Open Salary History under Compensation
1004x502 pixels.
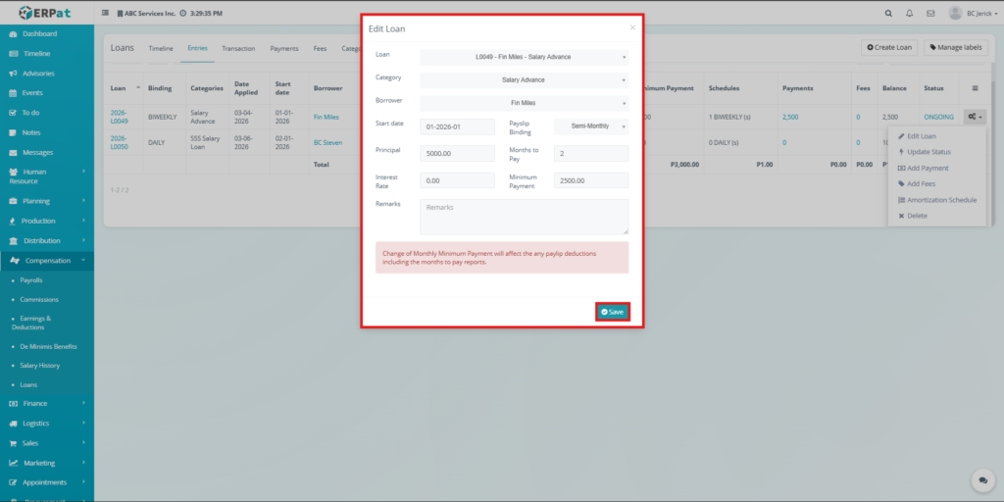(x=39, y=366)
